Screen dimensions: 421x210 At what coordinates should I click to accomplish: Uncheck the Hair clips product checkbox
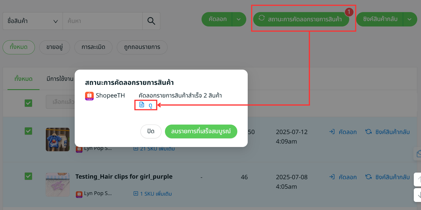pos(28,176)
